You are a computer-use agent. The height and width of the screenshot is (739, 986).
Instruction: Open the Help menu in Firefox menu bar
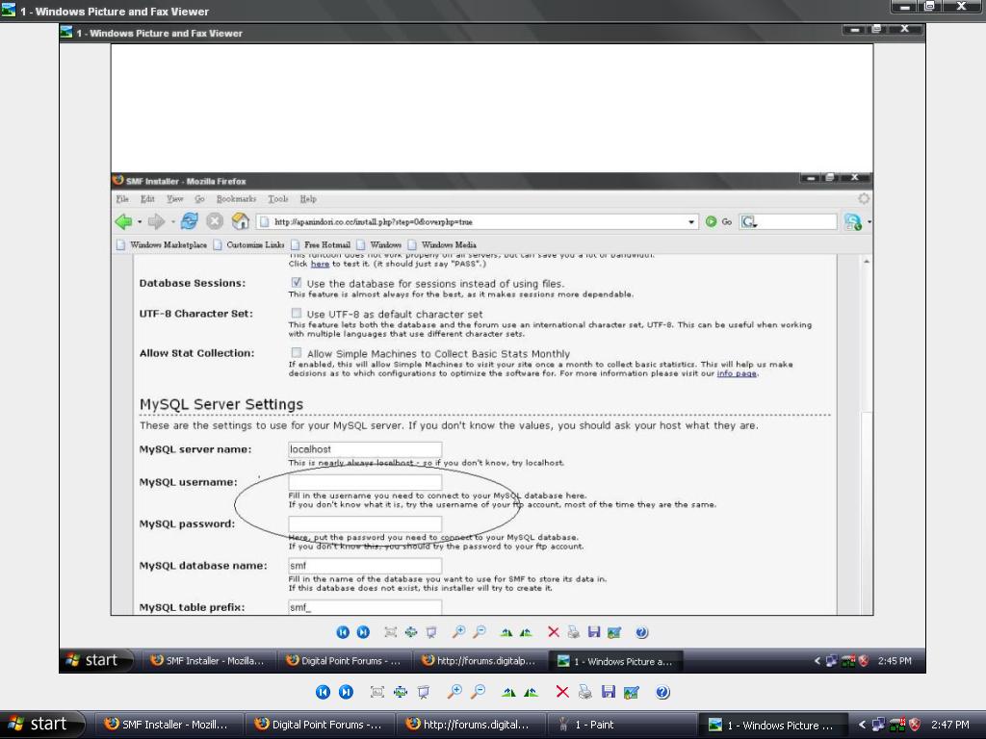coord(308,198)
